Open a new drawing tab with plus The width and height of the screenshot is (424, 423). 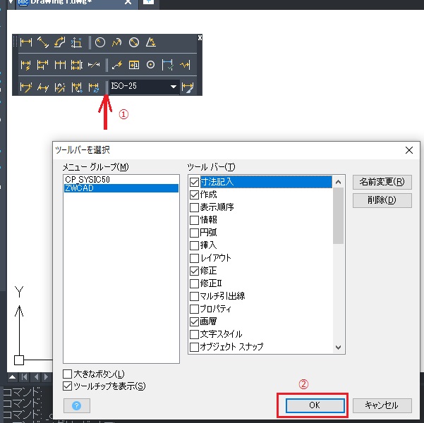point(148,2)
